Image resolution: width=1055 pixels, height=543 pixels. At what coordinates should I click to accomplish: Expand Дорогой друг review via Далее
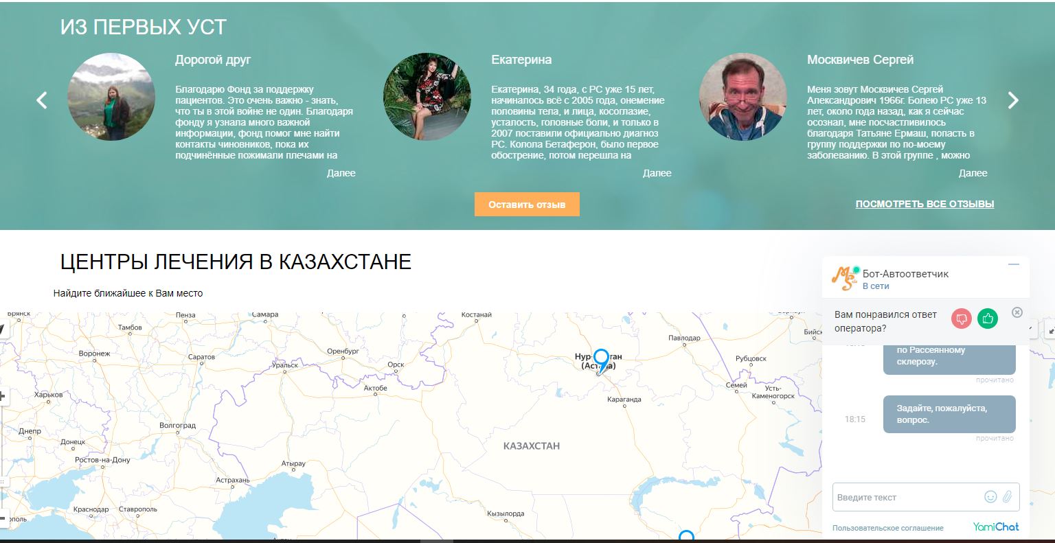point(341,173)
